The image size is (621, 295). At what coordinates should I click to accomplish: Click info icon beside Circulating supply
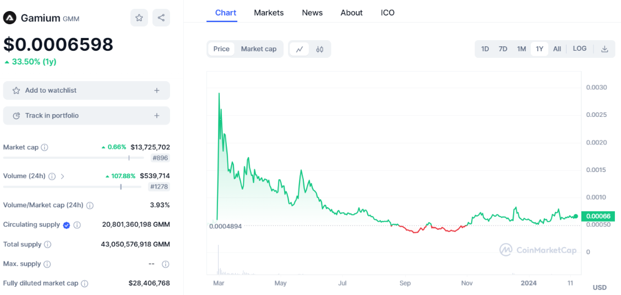[x=77, y=225]
